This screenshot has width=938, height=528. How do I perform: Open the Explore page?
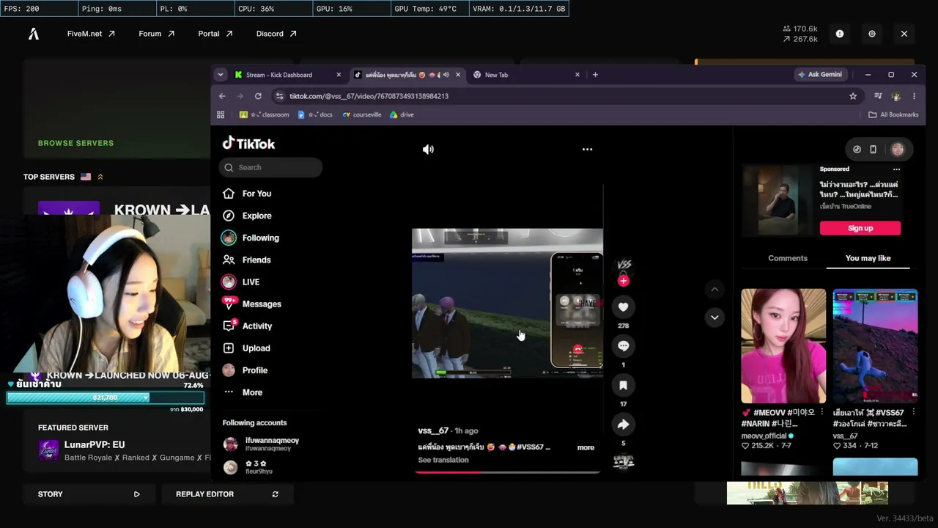[256, 216]
